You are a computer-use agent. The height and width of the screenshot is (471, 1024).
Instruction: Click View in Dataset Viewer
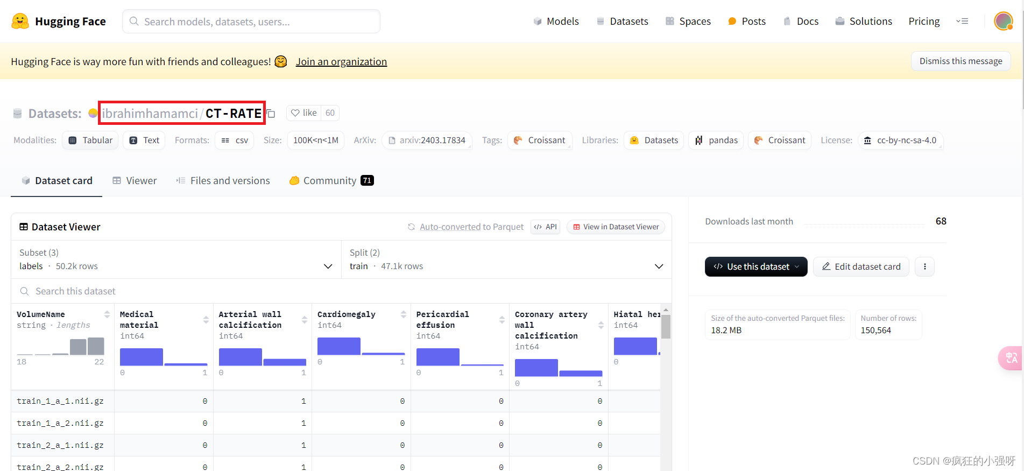[616, 227]
